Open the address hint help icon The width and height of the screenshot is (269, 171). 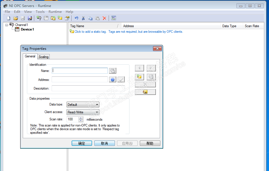coord(113,79)
